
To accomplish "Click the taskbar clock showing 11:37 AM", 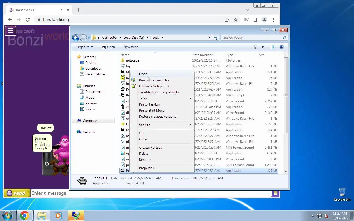I will [x=340, y=216].
